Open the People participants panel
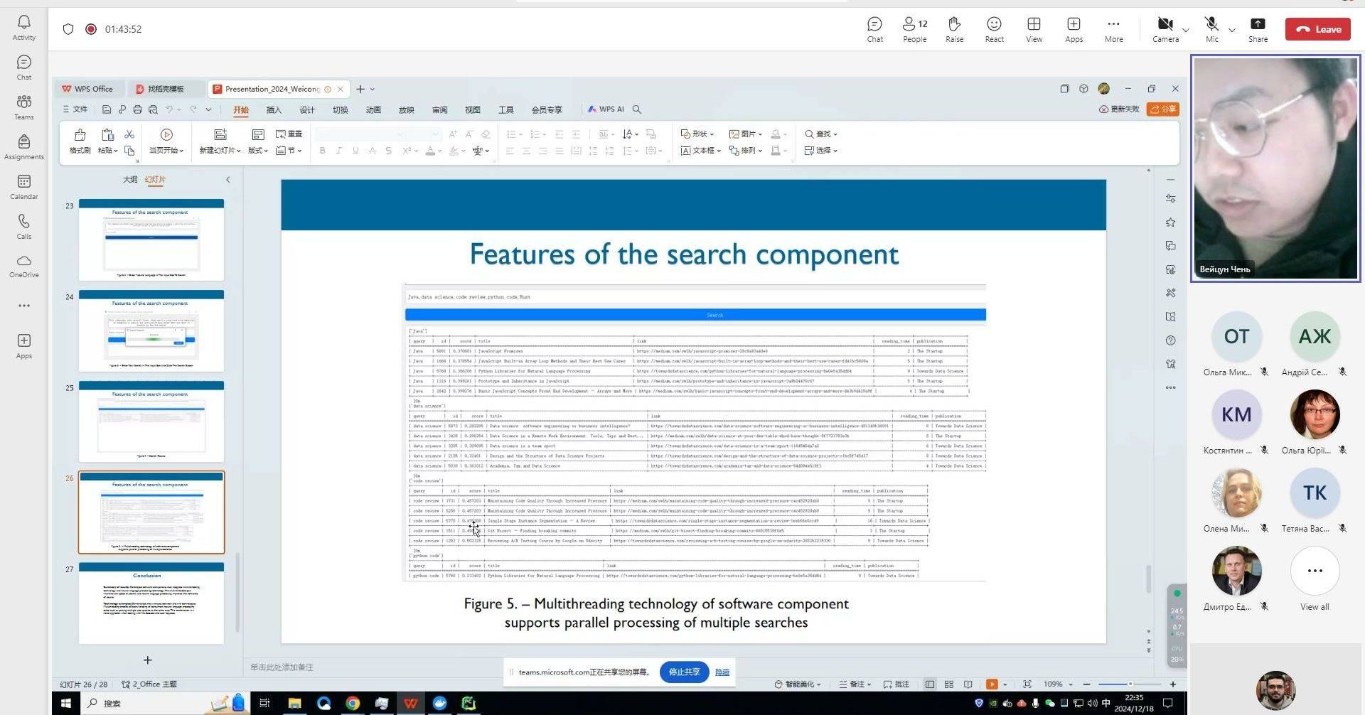This screenshot has height=715, width=1365. [x=914, y=29]
